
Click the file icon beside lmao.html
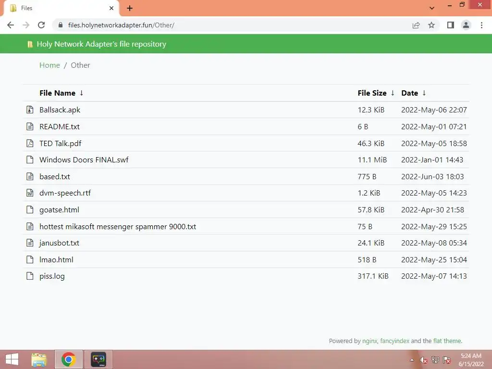tap(30, 259)
